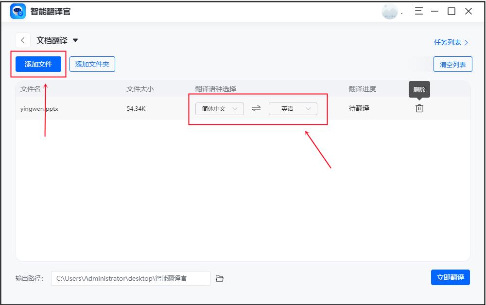The height and width of the screenshot is (305, 486).
Task: Click the 文件名 column header
Action: coord(30,89)
